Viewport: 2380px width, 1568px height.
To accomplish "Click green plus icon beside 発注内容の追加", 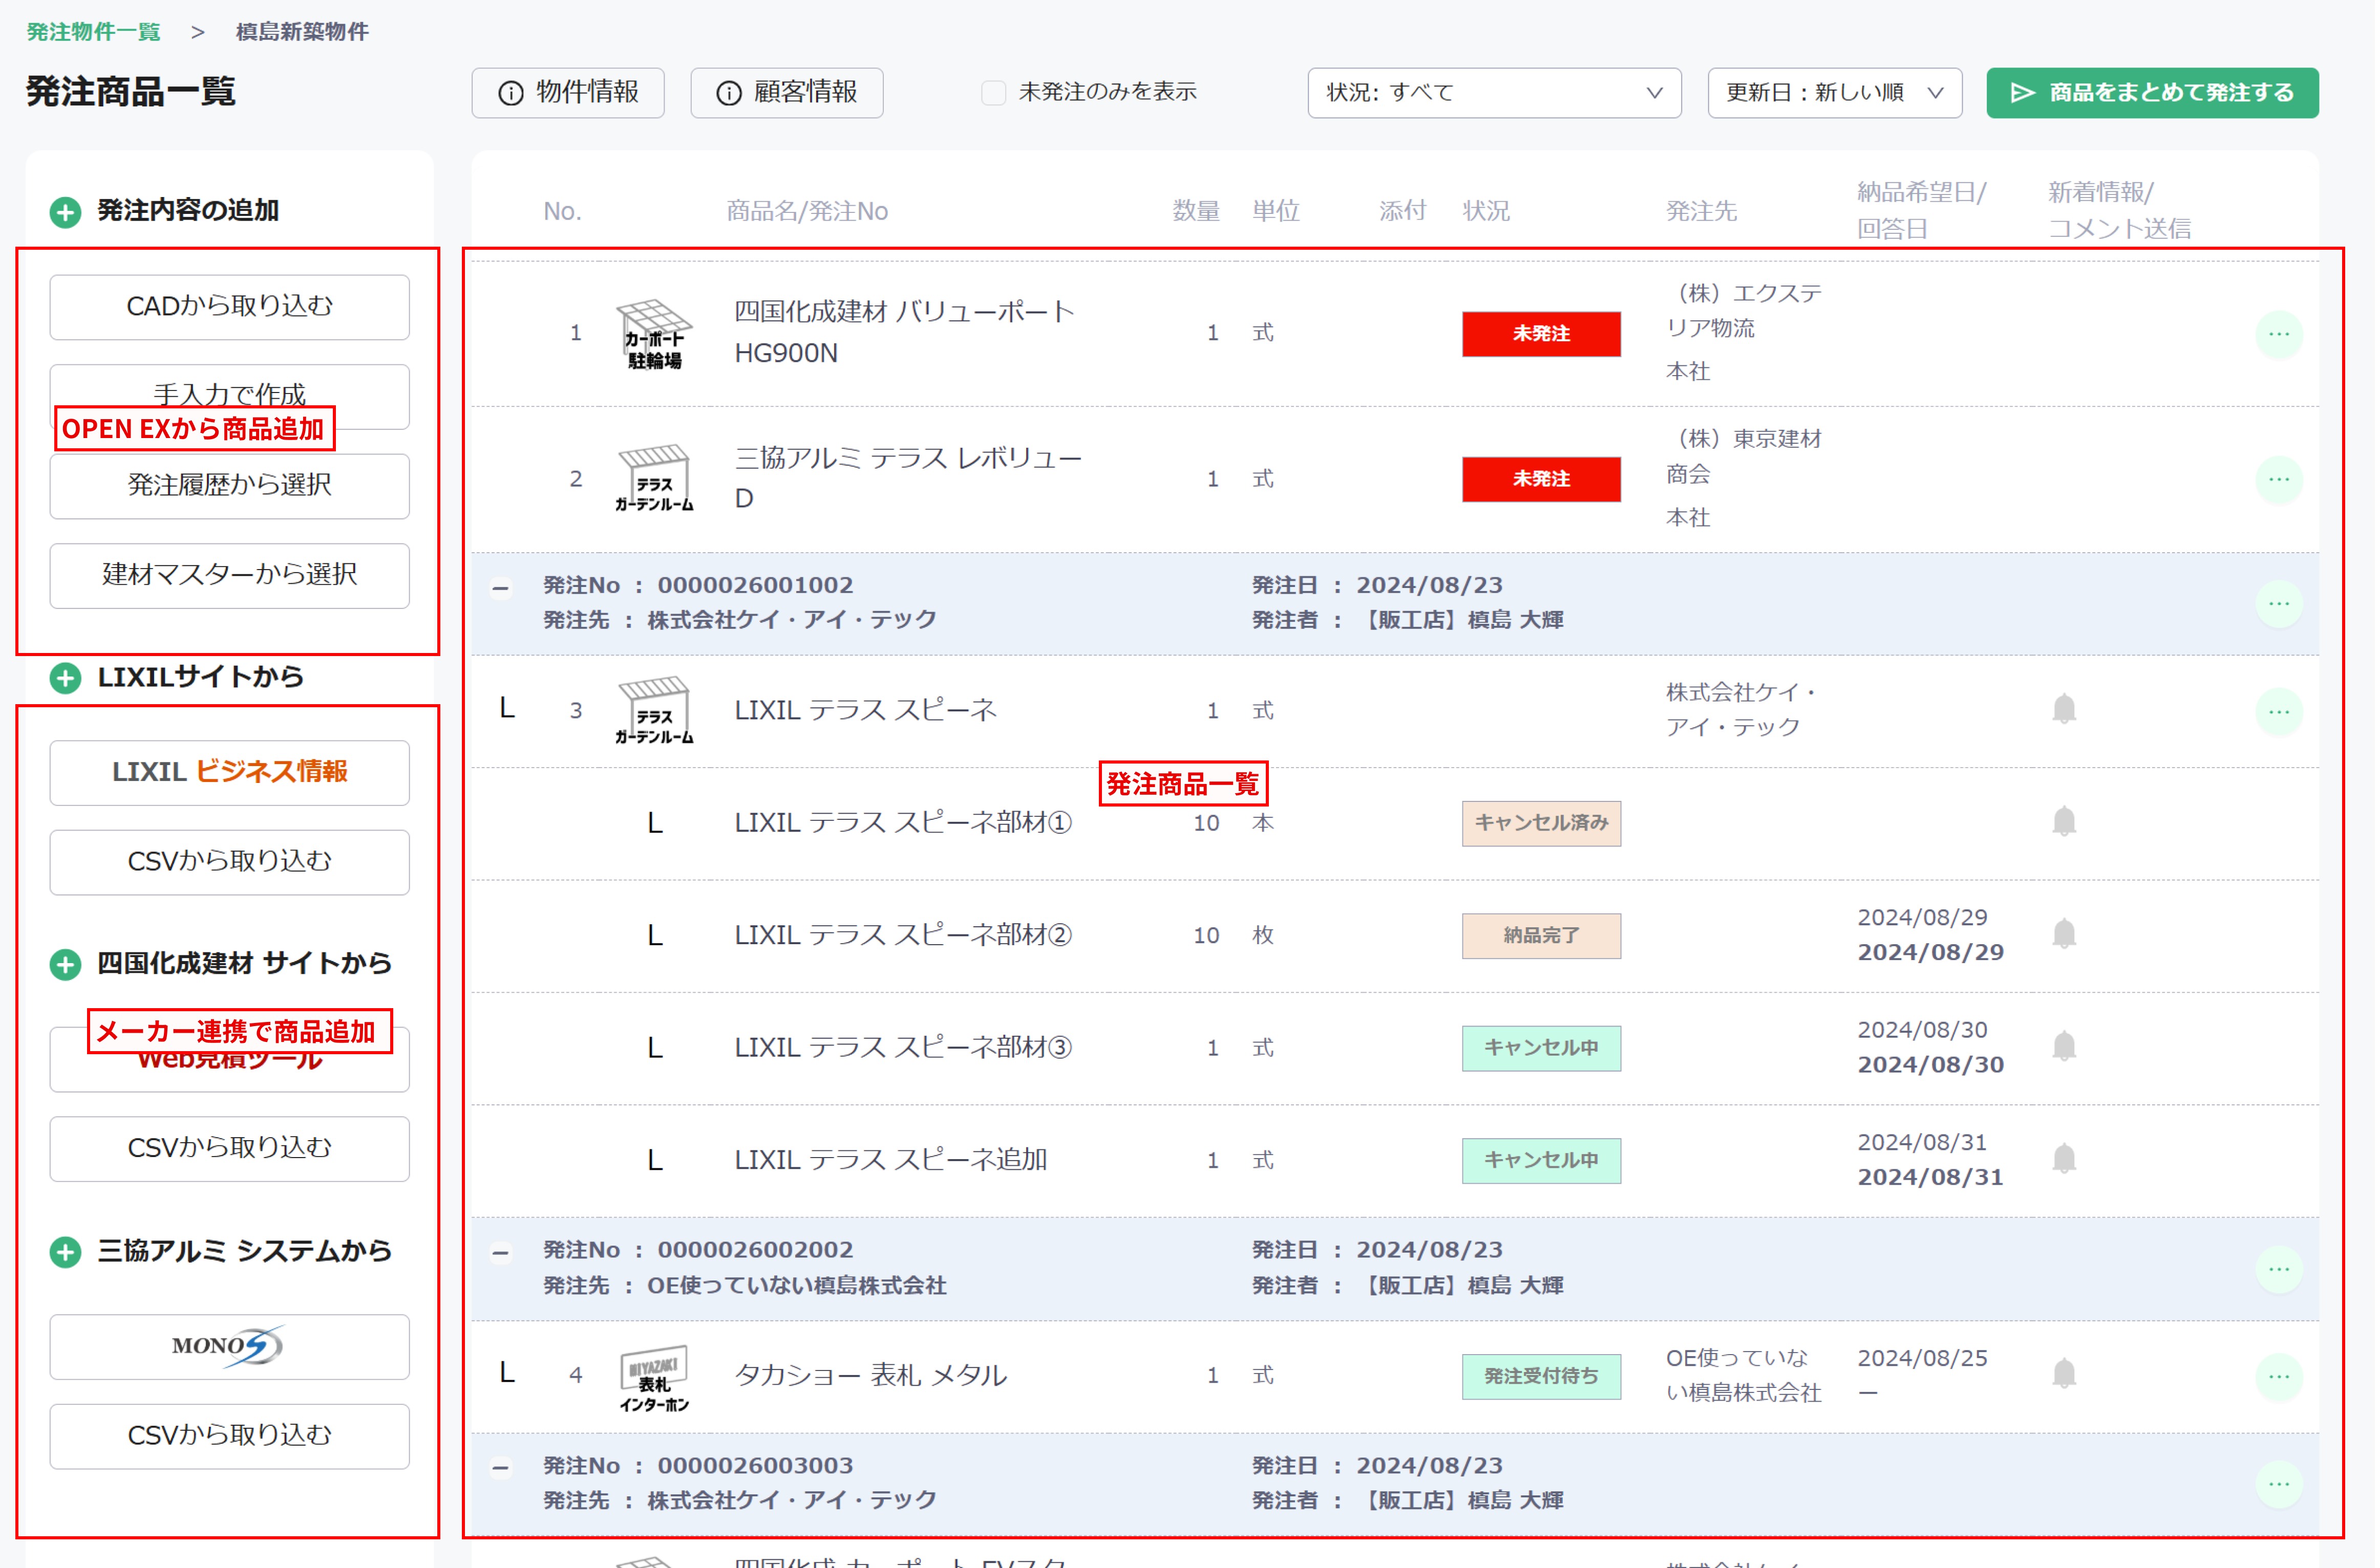I will pyautogui.click(x=66, y=212).
